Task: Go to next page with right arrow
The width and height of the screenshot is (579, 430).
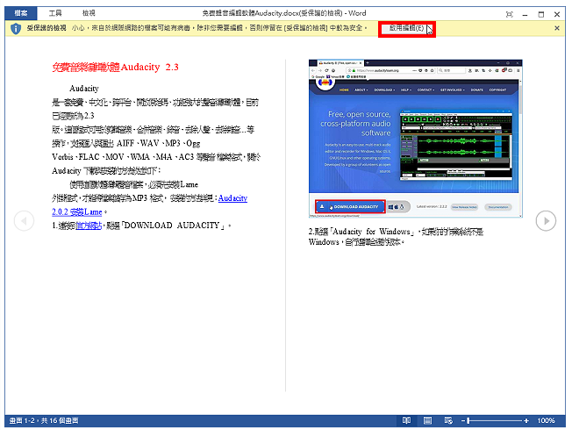Action: point(546,221)
